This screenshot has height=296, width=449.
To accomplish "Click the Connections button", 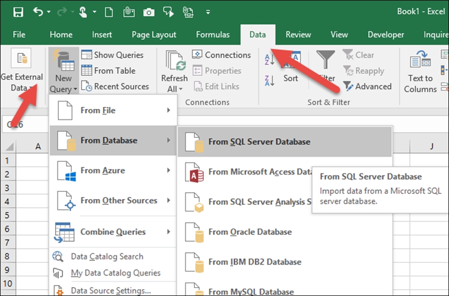I will (222, 54).
